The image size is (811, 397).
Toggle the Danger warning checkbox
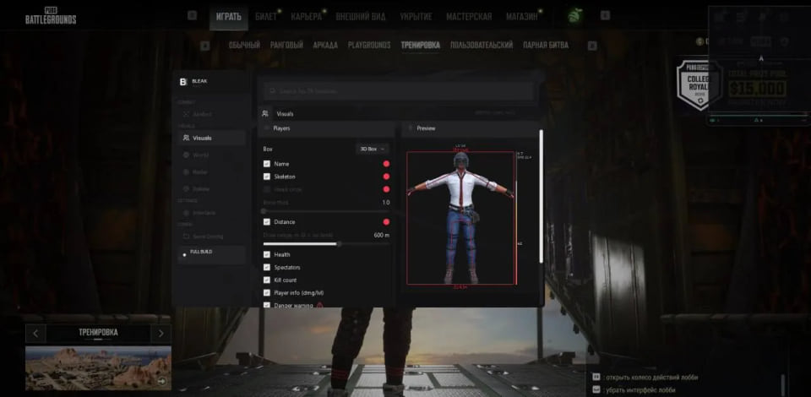click(266, 306)
